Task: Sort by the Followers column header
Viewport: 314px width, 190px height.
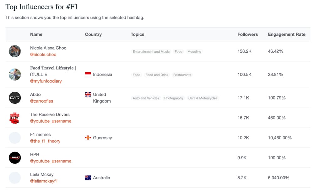Action: point(248,34)
